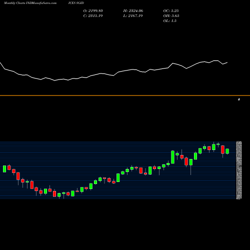Click the OC: 5.25 reading
Image resolution: width=250 pixels, height=250 pixels.
point(171,11)
